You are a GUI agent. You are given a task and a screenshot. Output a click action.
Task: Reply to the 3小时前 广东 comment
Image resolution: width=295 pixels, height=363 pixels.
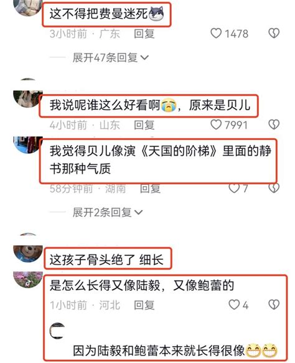(x=144, y=34)
